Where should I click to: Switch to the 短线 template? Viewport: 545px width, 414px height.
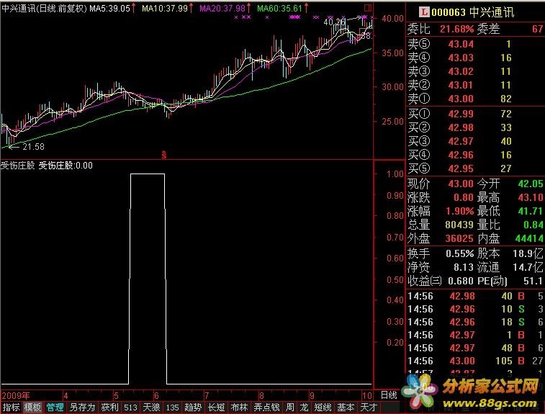[x=323, y=407]
